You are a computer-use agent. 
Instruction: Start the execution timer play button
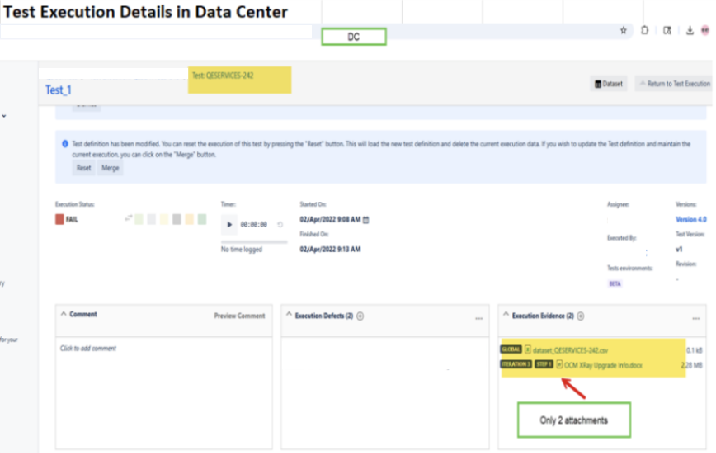[x=229, y=224]
